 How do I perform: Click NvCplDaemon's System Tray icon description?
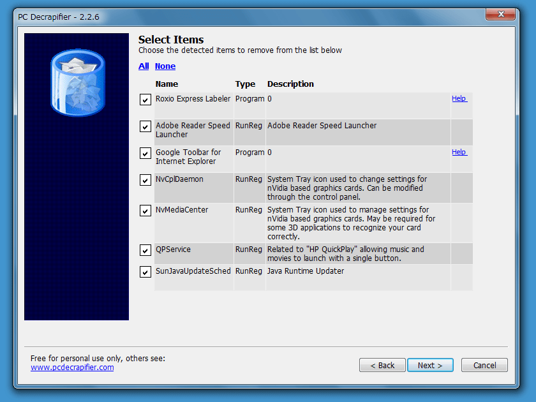347,188
